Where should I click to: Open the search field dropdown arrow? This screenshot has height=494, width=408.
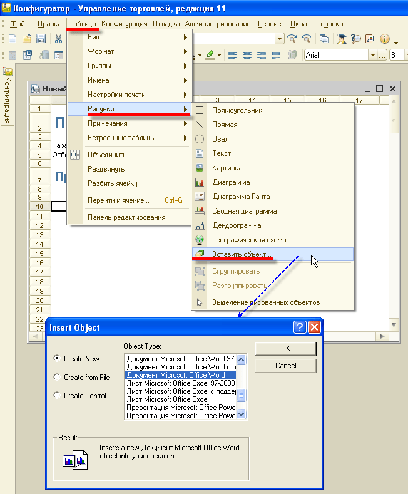pyautogui.click(x=280, y=39)
